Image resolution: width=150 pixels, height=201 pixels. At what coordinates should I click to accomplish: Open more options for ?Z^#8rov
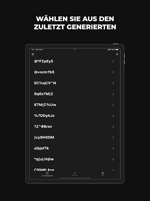pyautogui.click(x=113, y=127)
